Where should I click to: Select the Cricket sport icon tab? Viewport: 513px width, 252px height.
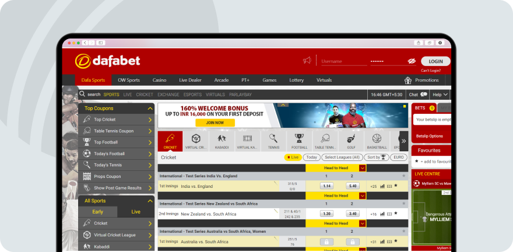(x=170, y=141)
